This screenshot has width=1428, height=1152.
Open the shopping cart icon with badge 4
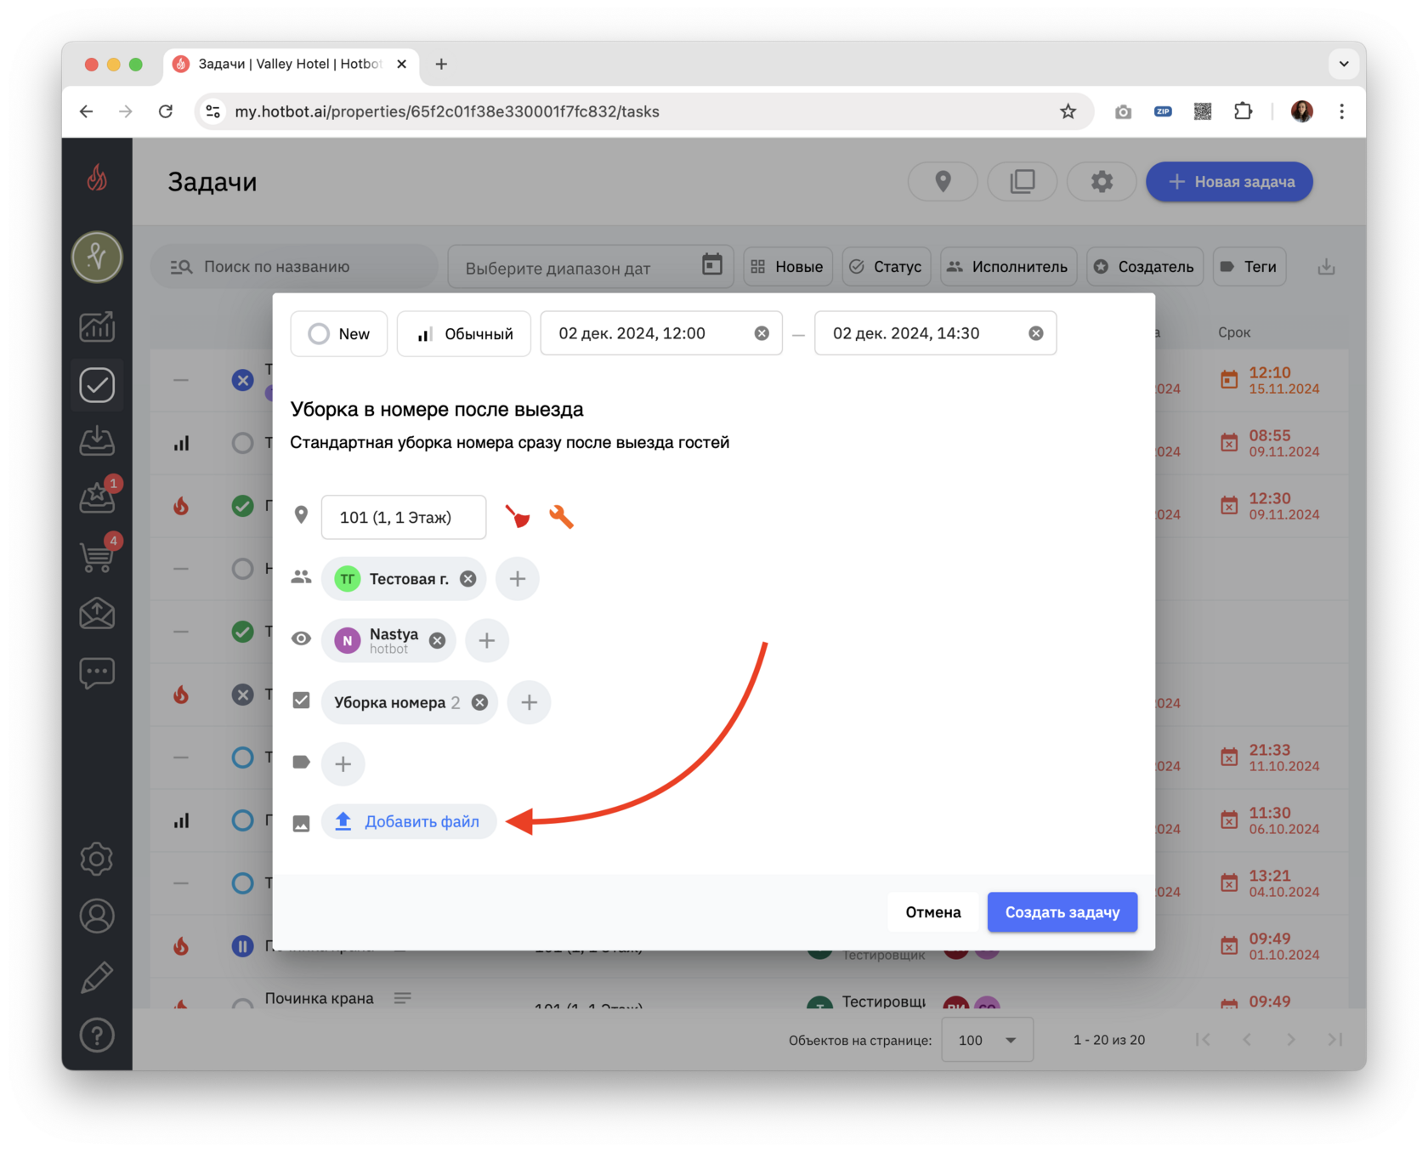click(x=97, y=555)
